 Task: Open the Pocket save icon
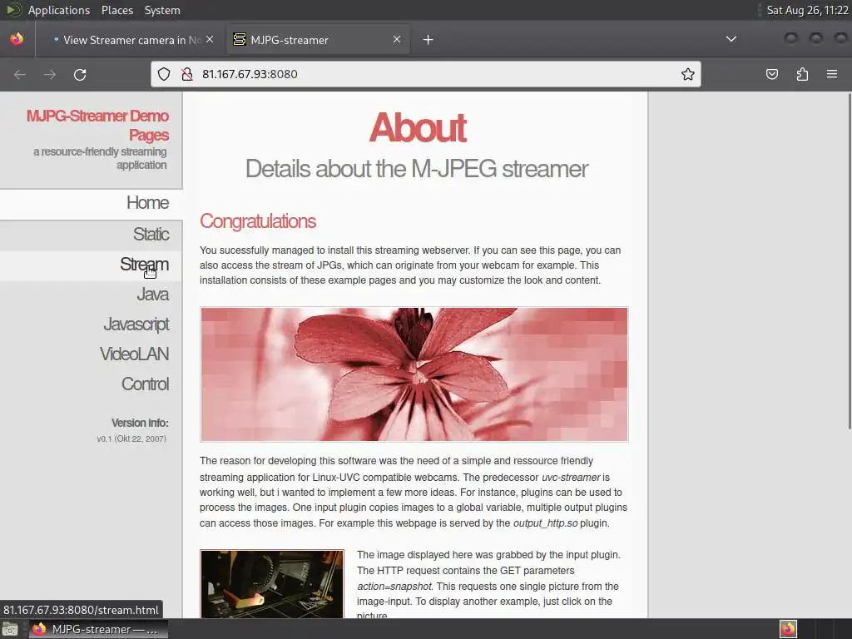(x=771, y=74)
